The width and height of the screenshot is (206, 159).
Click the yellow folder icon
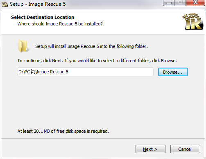point(23,46)
